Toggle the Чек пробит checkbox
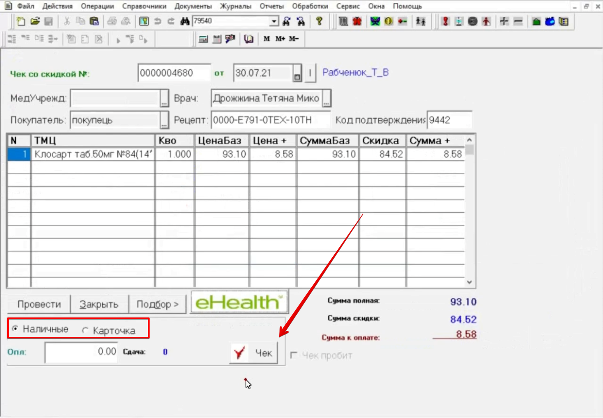The width and height of the screenshot is (603, 418). click(294, 355)
